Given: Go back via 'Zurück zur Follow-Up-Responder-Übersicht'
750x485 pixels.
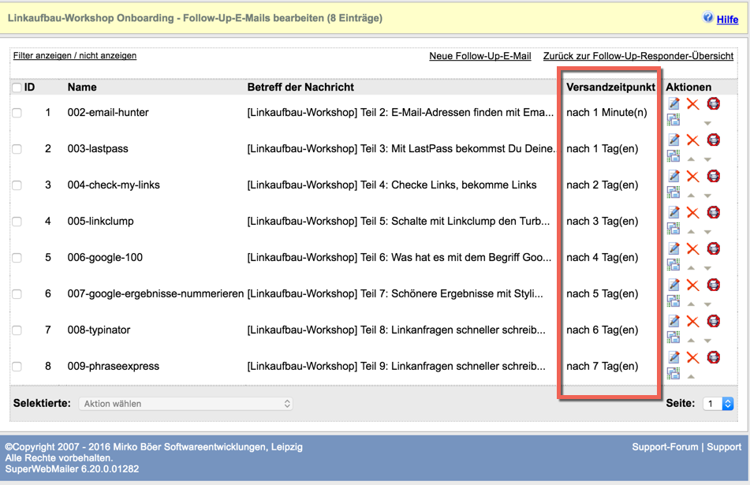Looking at the screenshot, I should pyautogui.click(x=638, y=56).
